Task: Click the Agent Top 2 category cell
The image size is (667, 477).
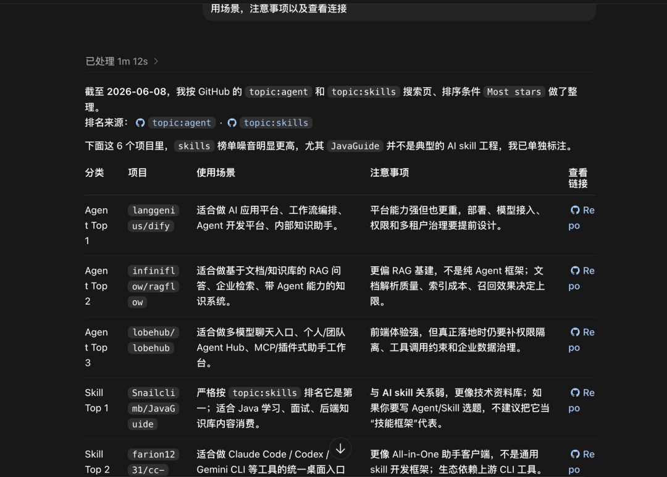Action: [96, 286]
